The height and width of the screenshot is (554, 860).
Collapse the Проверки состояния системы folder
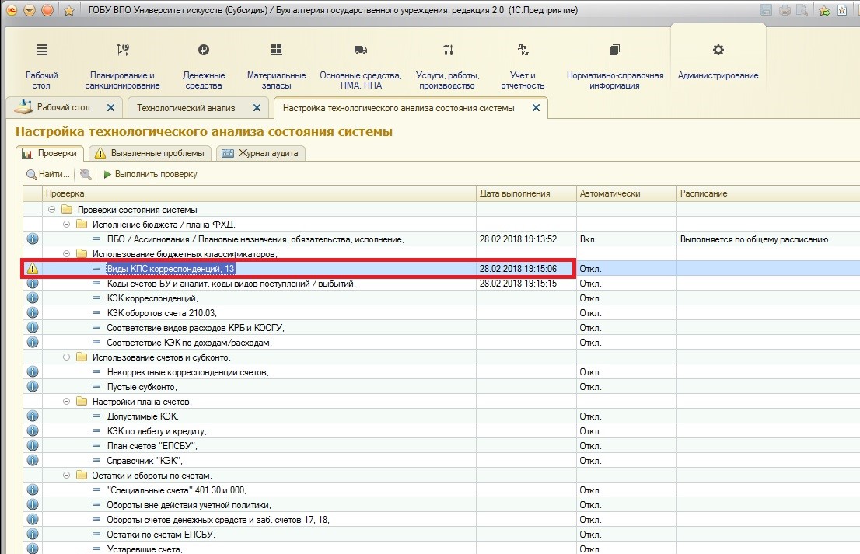point(52,210)
